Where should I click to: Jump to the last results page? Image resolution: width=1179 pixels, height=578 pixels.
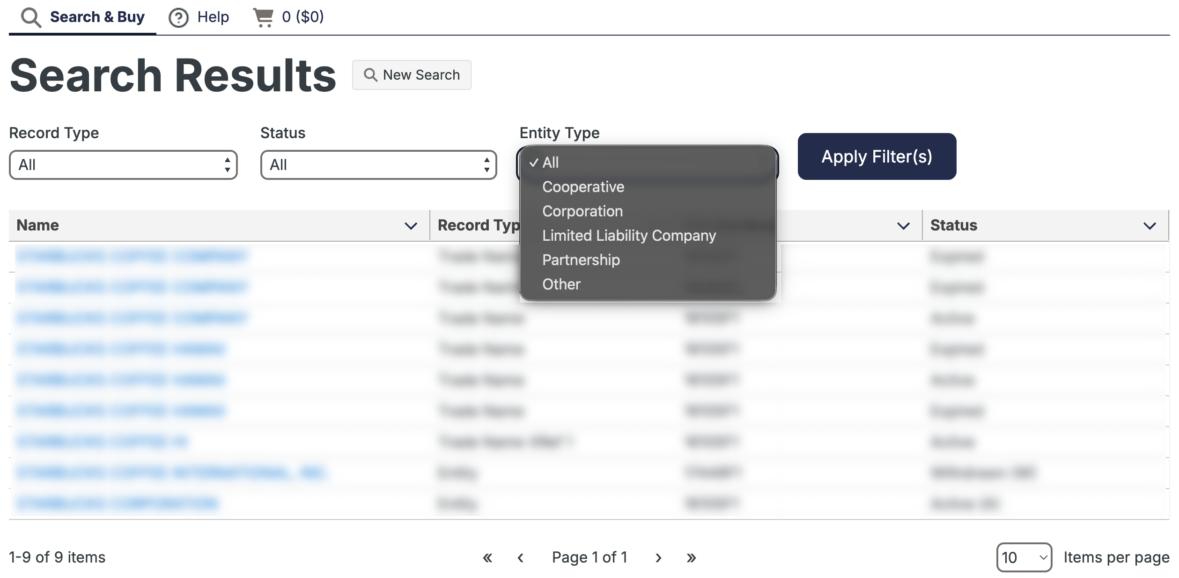(691, 557)
